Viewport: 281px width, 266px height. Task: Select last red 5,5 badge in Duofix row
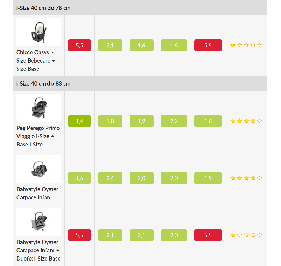[x=208, y=235]
